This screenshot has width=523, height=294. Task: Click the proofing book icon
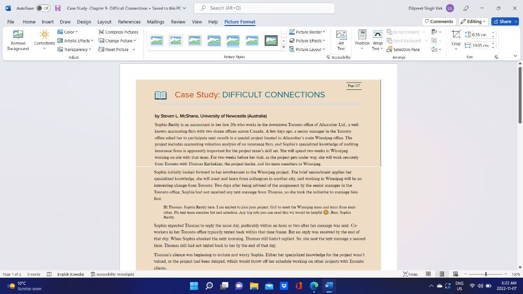(x=50, y=274)
